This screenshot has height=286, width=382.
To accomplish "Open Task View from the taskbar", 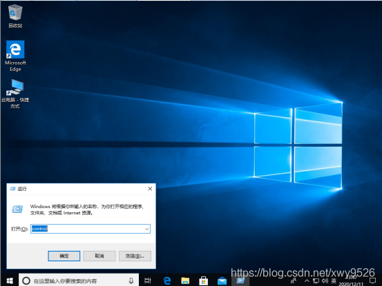I will click(148, 280).
